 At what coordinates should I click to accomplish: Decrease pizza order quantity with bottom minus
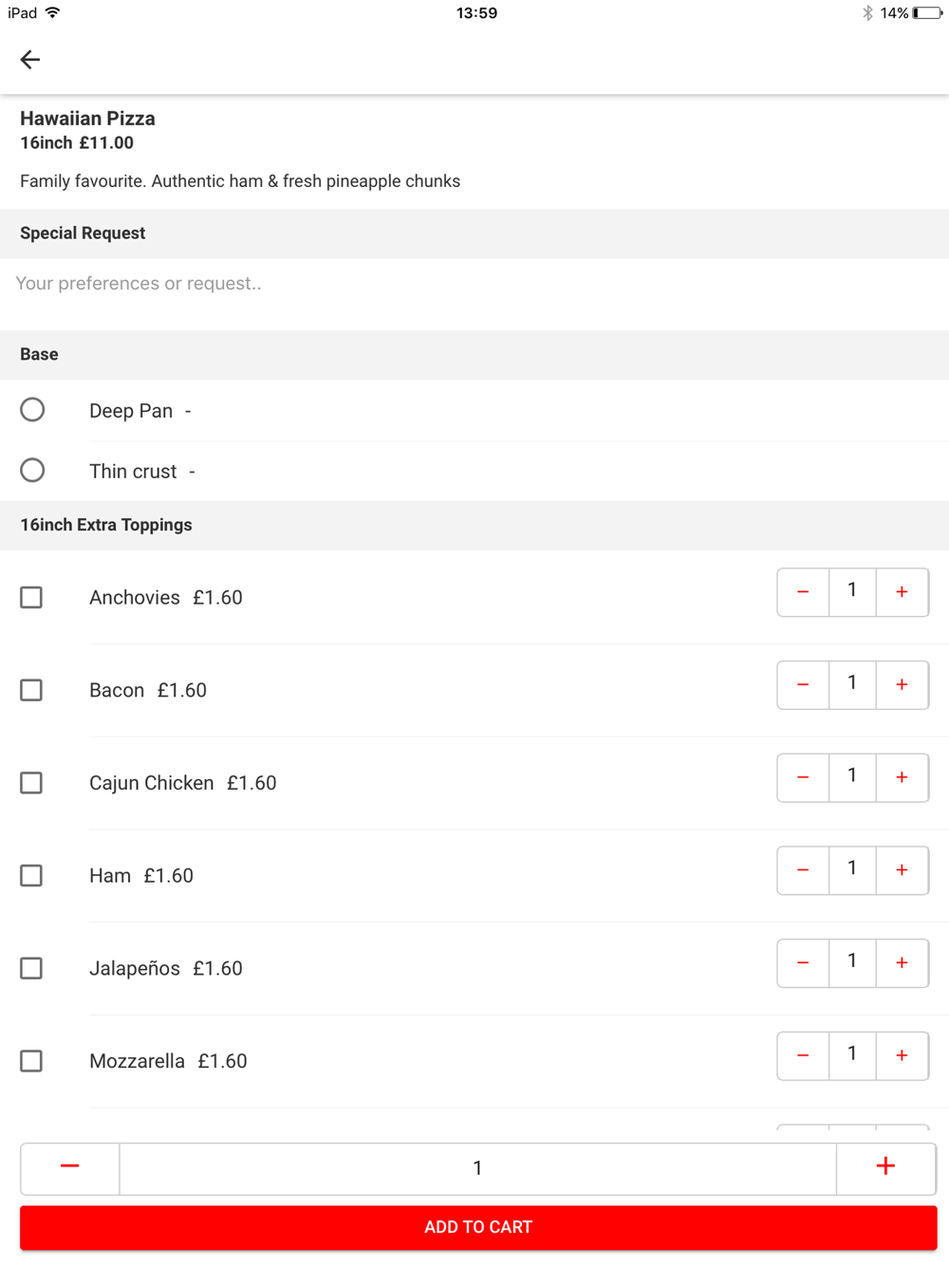coord(70,1167)
